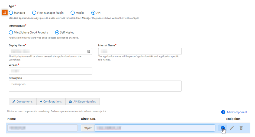Add an endpoint with the plus icon
Screen dimensions: 255x137
(x=223, y=128)
